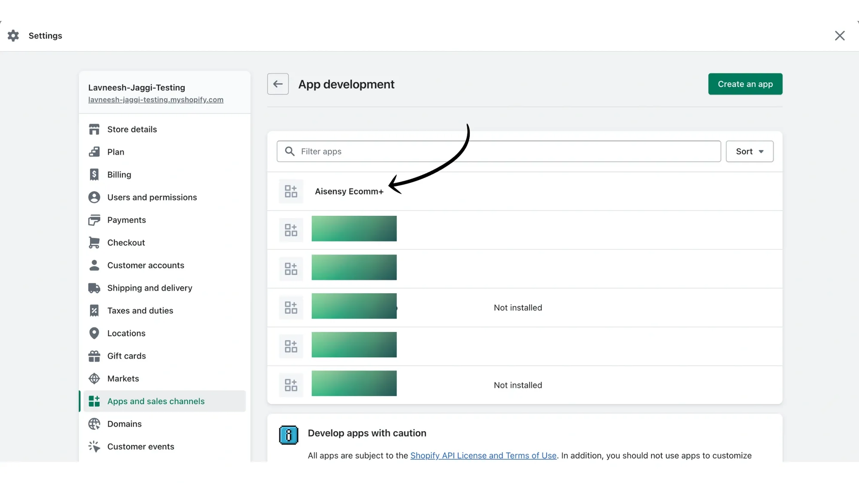The width and height of the screenshot is (859, 483).
Task: Click the Markets globe icon
Action: tap(94, 378)
